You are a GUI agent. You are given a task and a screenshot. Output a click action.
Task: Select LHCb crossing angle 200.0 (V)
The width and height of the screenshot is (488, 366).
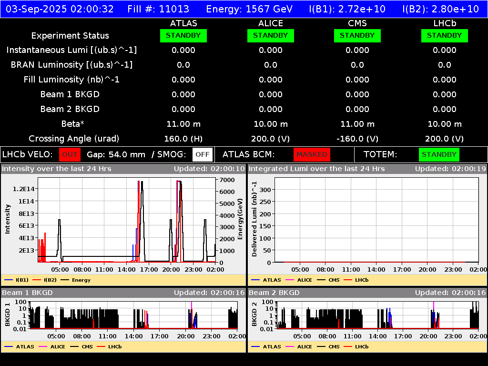(x=445, y=139)
